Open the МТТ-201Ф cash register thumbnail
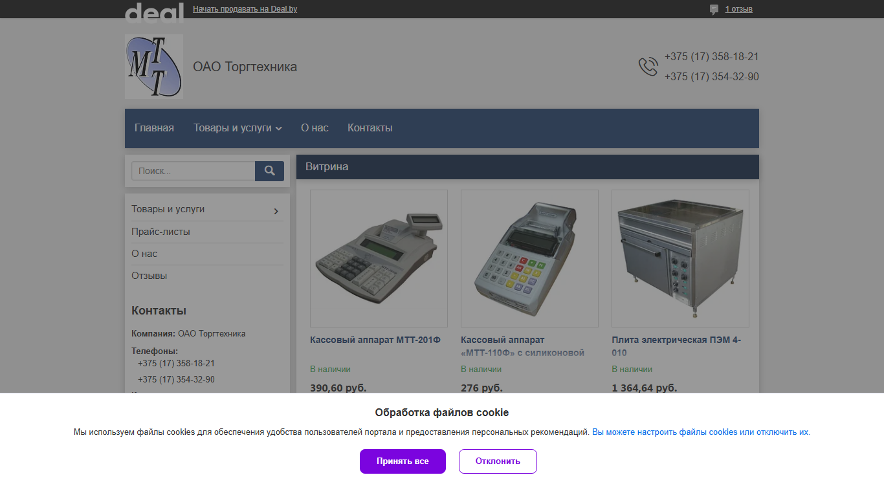Screen dimensions: 884x497 pos(379,258)
